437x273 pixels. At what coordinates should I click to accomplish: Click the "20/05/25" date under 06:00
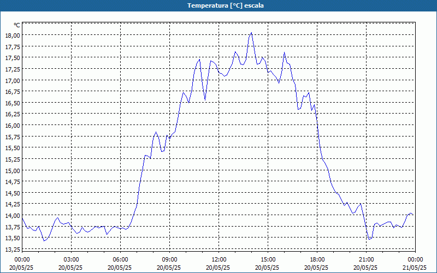(120, 268)
